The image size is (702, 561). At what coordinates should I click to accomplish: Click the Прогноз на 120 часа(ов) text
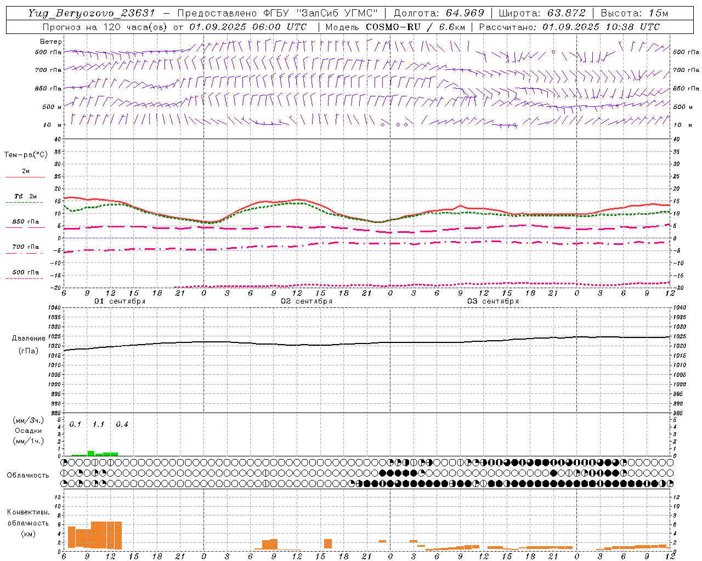click(x=106, y=27)
